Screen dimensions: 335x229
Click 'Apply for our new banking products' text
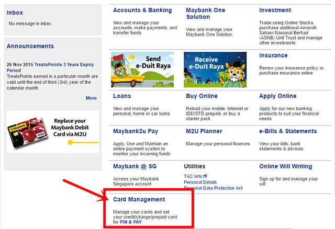(x=289, y=113)
